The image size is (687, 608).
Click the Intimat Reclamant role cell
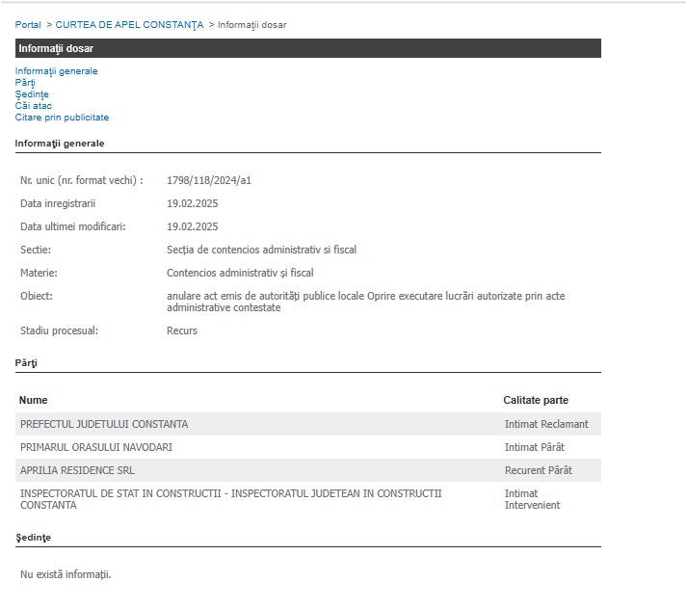click(546, 424)
